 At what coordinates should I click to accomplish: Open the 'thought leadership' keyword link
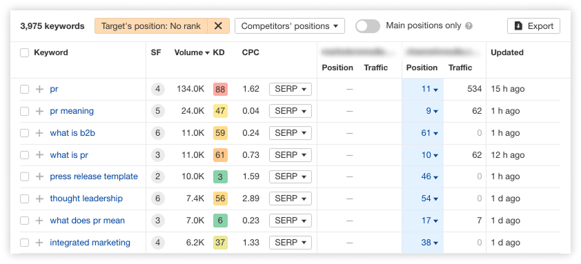coord(86,199)
